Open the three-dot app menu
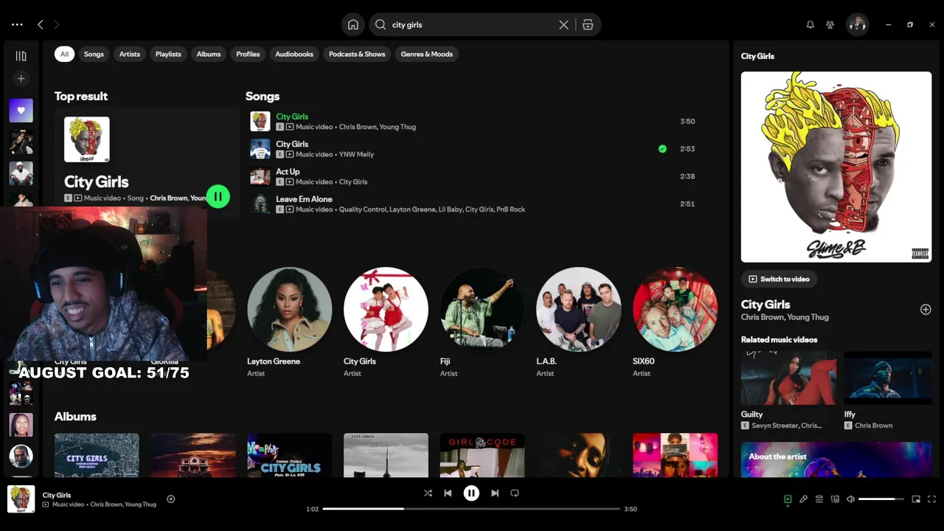This screenshot has height=531, width=944. coord(17,24)
